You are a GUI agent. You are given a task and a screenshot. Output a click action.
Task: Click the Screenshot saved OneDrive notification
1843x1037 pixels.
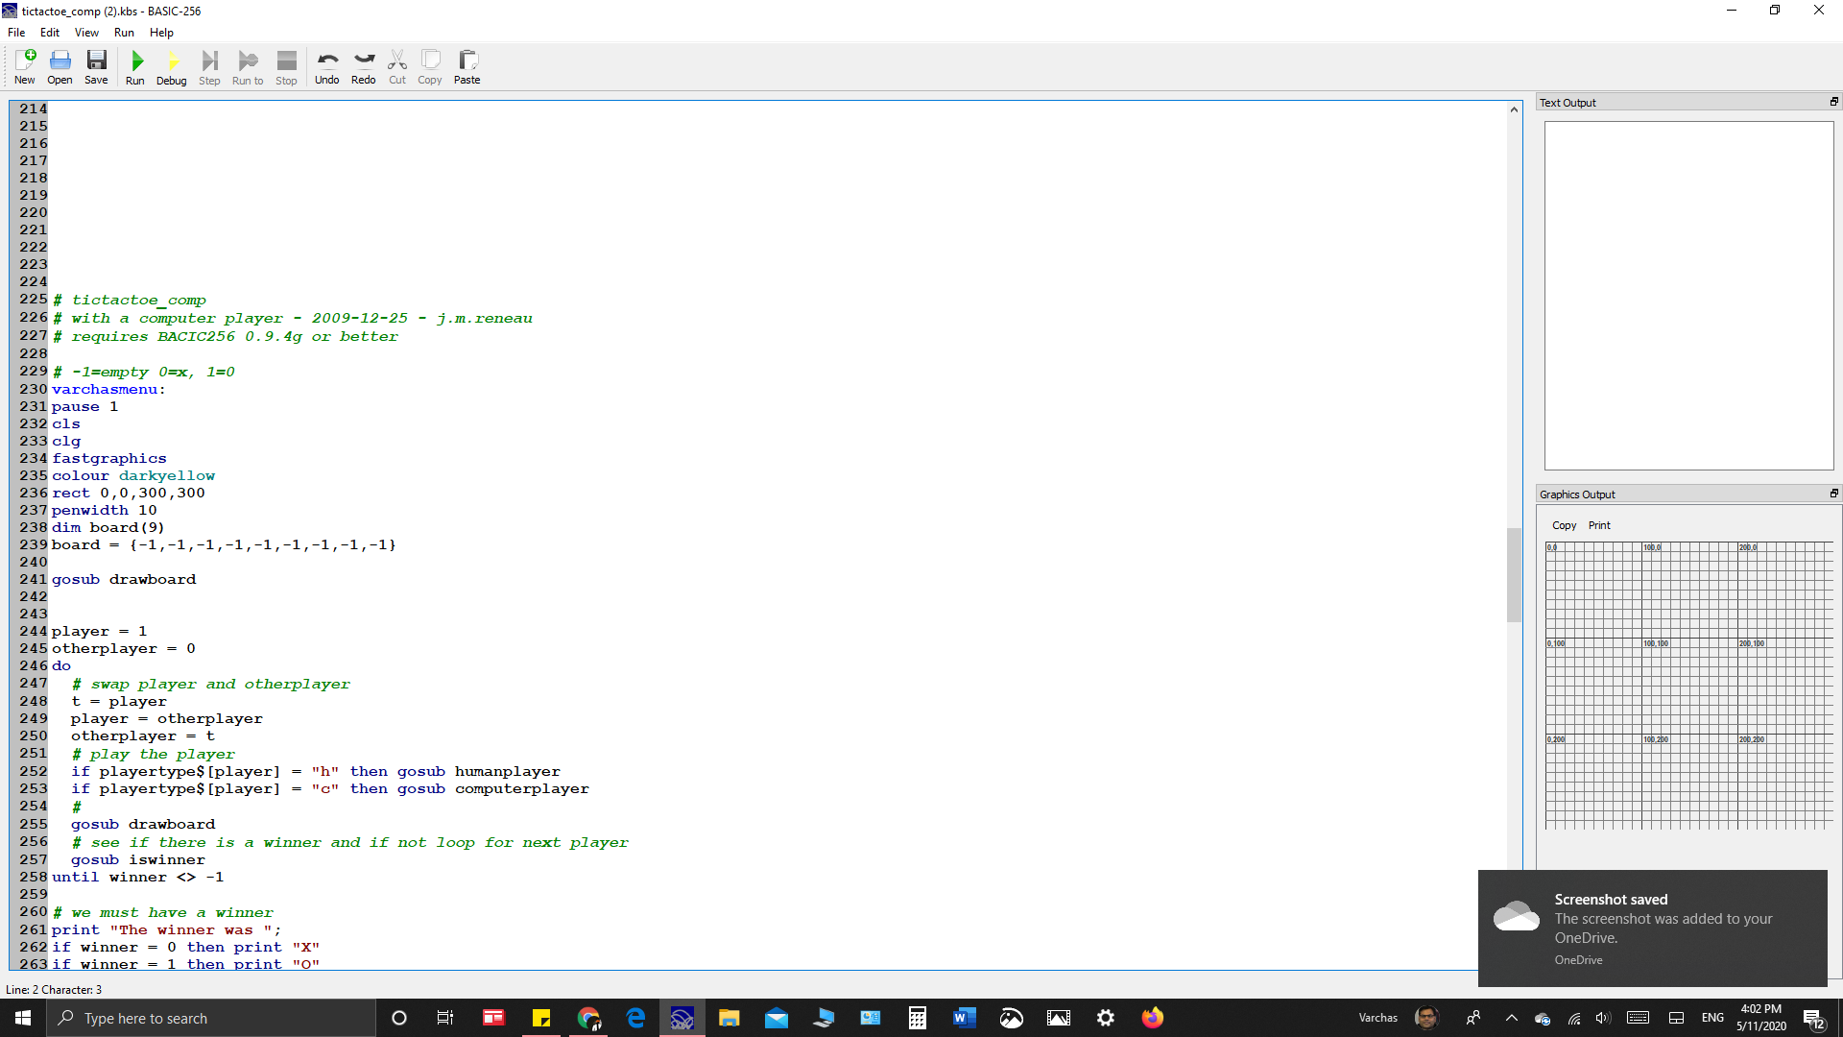pyautogui.click(x=1653, y=928)
